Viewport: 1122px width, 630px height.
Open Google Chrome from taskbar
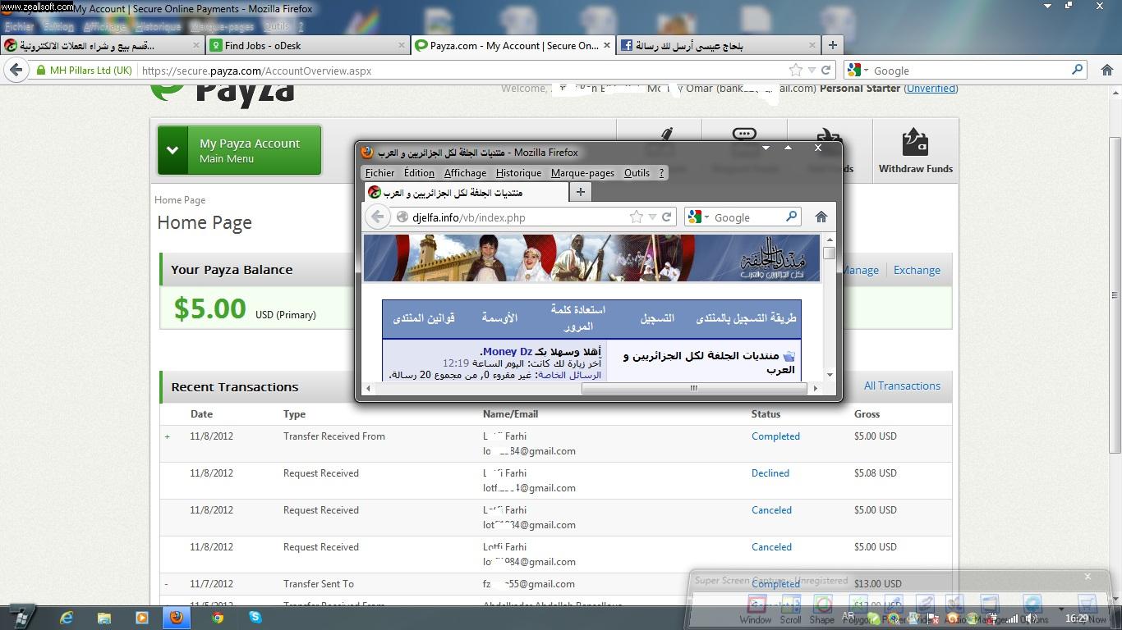click(218, 618)
